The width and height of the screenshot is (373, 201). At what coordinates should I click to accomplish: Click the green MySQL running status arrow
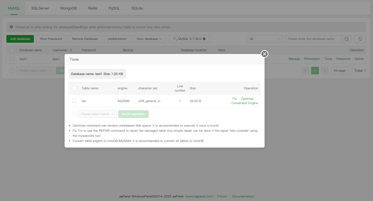[x=204, y=39]
